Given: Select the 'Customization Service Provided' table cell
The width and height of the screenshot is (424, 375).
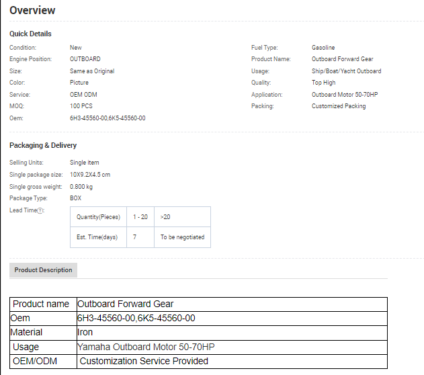Looking at the screenshot, I should coord(144,362).
